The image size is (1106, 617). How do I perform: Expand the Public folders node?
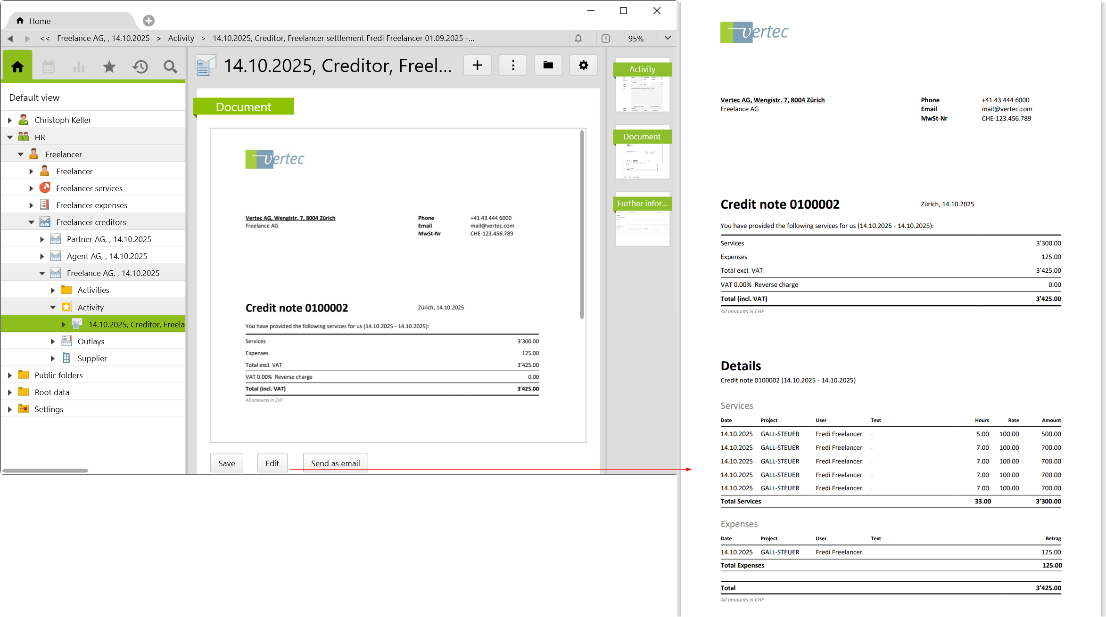tap(9, 375)
